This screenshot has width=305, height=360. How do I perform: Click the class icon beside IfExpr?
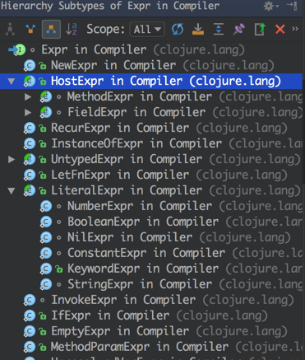(30, 316)
